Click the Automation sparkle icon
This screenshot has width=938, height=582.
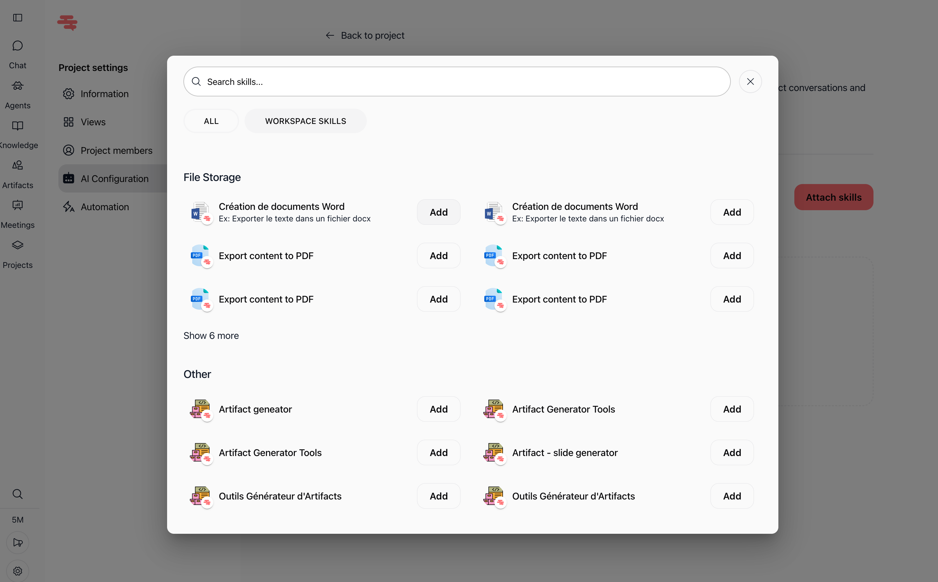point(69,207)
